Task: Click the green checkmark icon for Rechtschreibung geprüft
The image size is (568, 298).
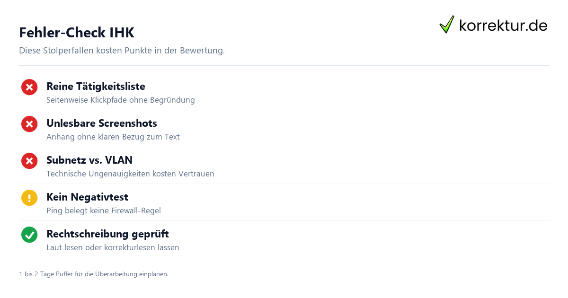Action: (29, 235)
